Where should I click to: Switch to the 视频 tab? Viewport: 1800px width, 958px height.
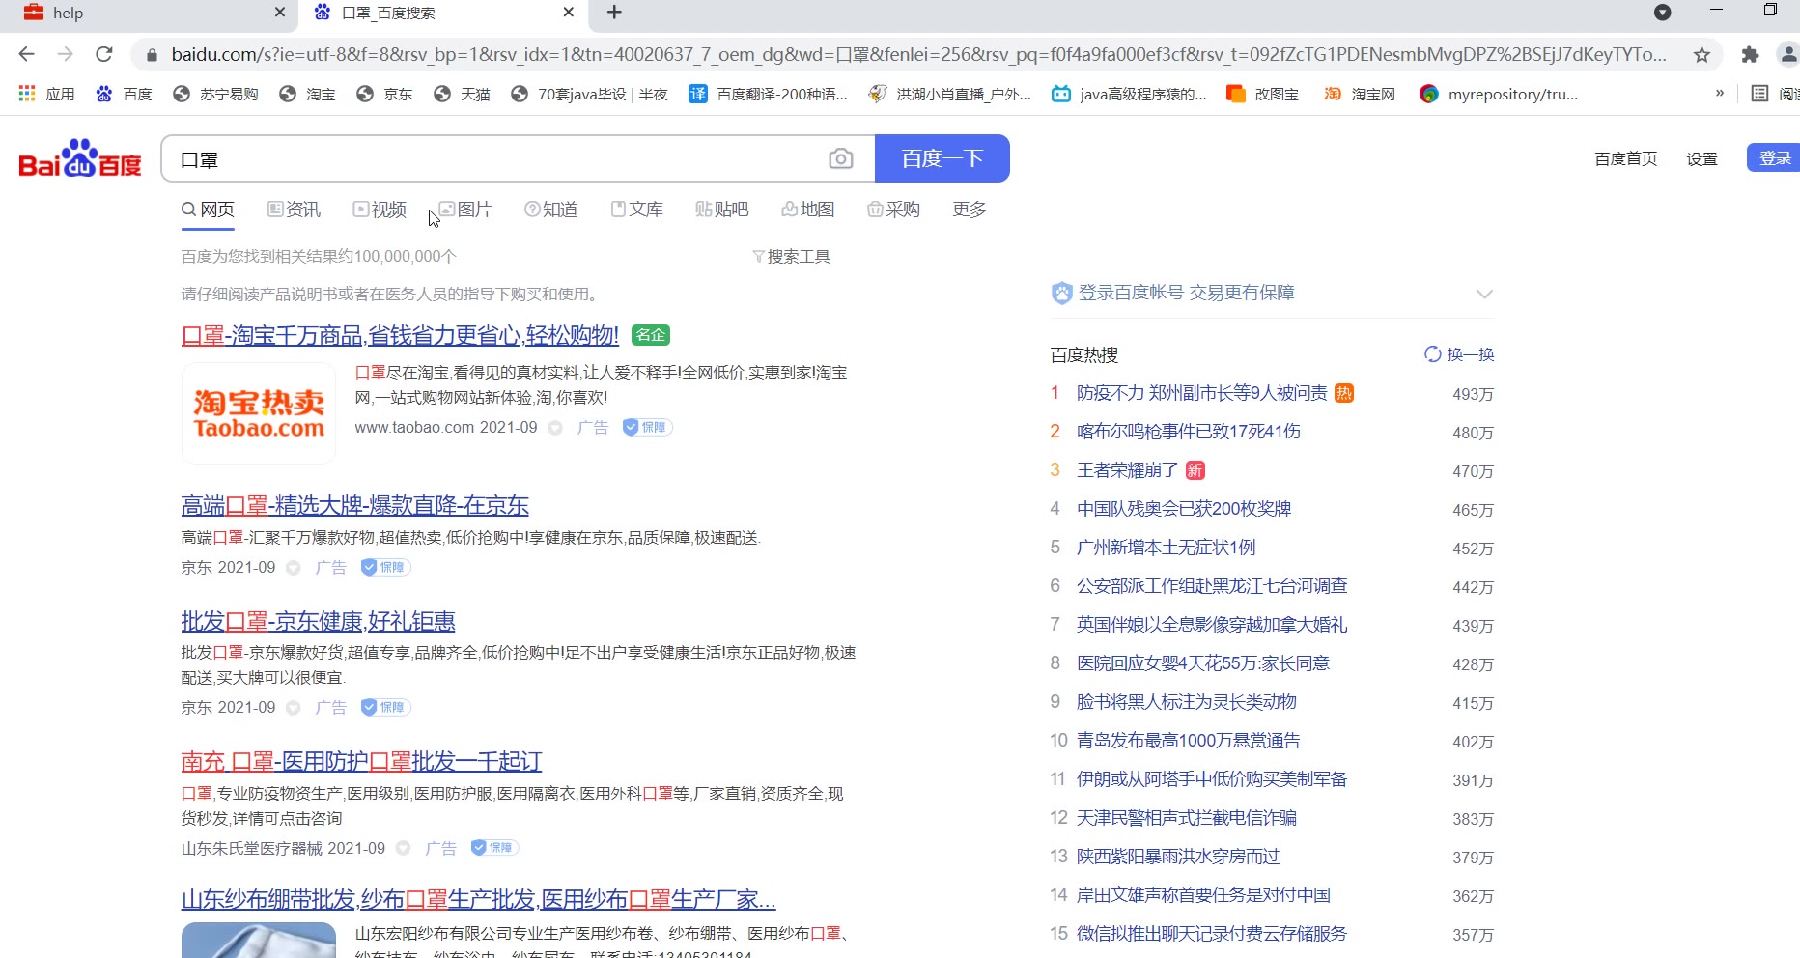tap(380, 210)
